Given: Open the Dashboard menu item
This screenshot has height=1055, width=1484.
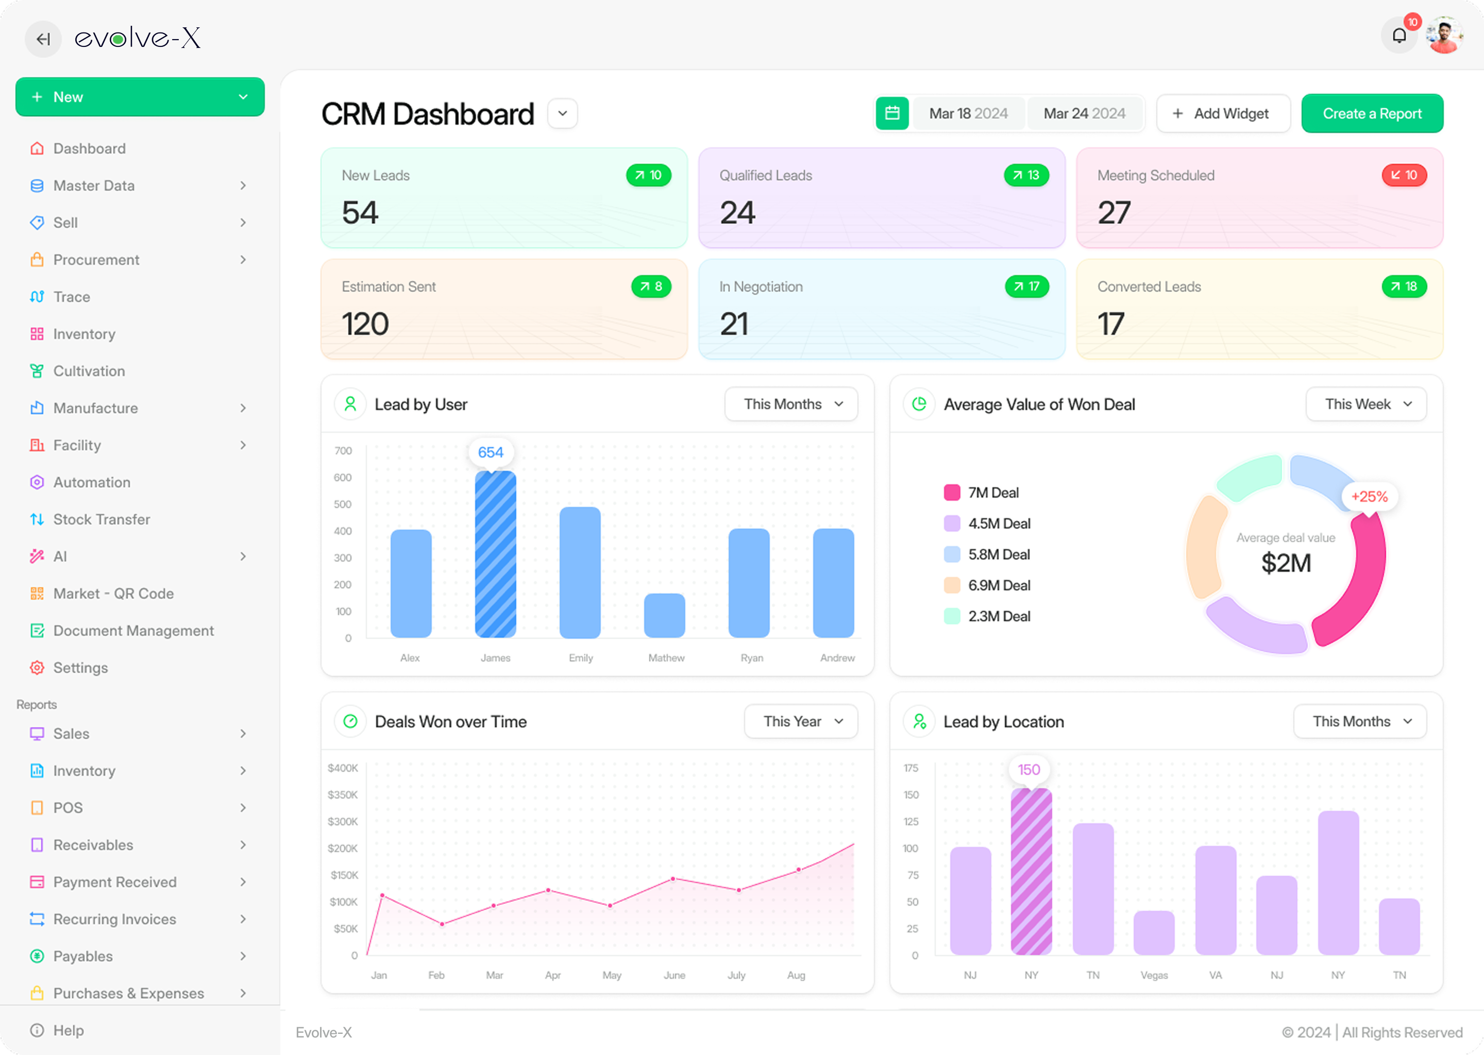Looking at the screenshot, I should click(x=90, y=149).
